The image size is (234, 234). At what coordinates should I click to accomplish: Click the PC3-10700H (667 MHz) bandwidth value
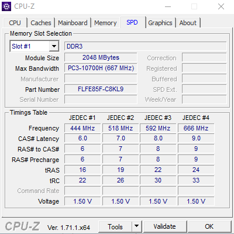point(101,68)
